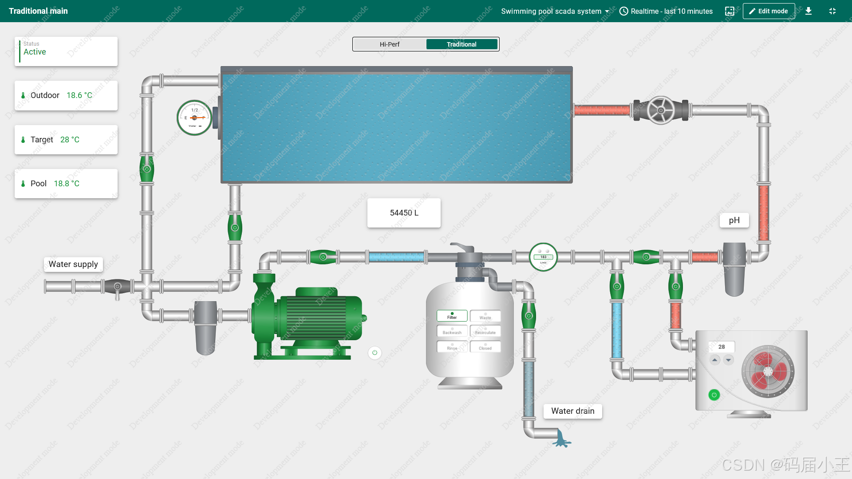
Task: Select Backwash mode on the sand filter
Action: (x=452, y=331)
